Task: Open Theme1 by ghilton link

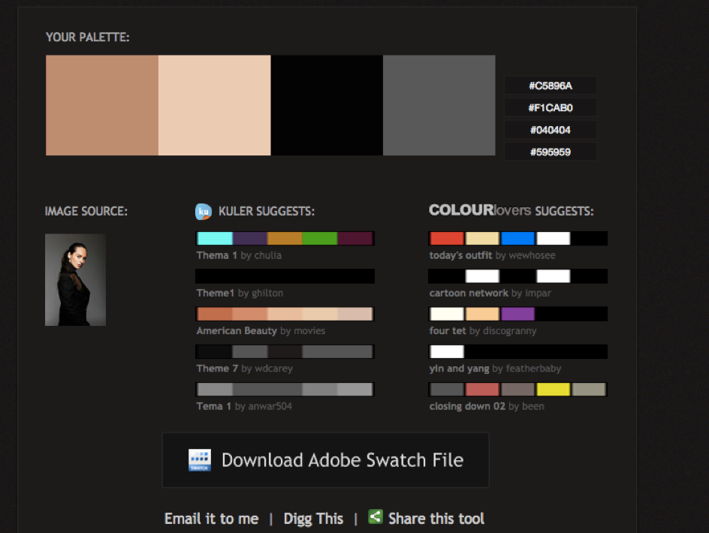Action: (240, 293)
